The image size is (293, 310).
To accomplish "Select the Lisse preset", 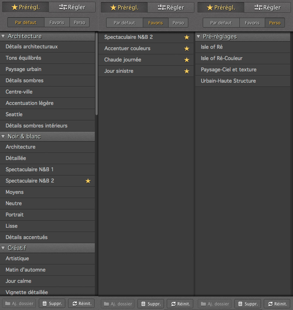I will tap(47, 226).
